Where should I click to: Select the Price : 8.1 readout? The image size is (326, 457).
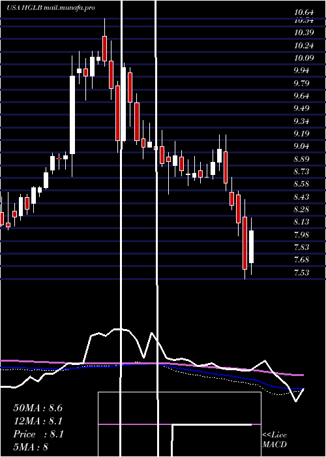point(38,434)
